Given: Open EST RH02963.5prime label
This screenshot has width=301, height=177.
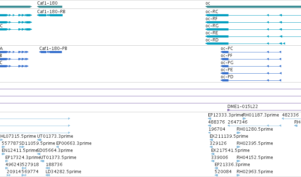Looking at the screenshot, I should [255, 172].
